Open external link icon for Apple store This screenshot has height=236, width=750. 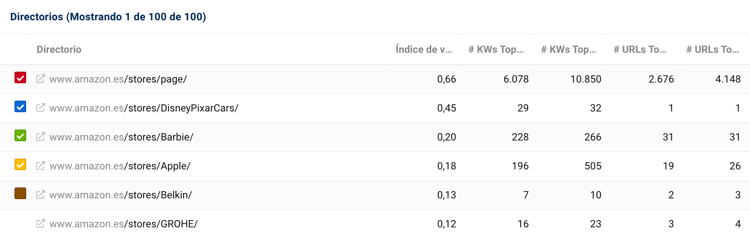(x=41, y=166)
